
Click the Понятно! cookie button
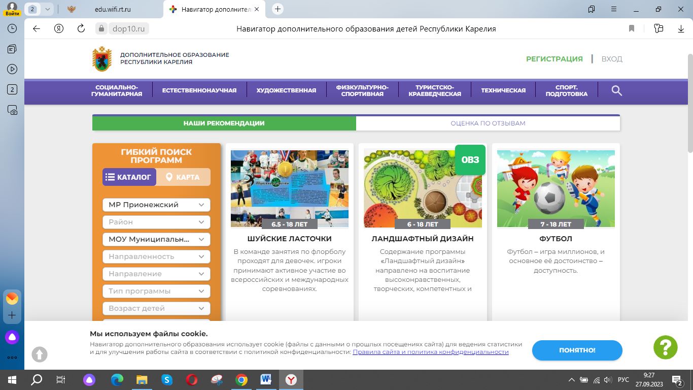(x=577, y=350)
